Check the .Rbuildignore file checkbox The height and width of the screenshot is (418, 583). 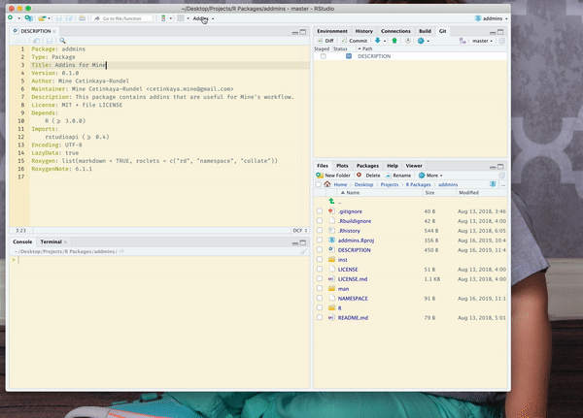click(x=320, y=220)
